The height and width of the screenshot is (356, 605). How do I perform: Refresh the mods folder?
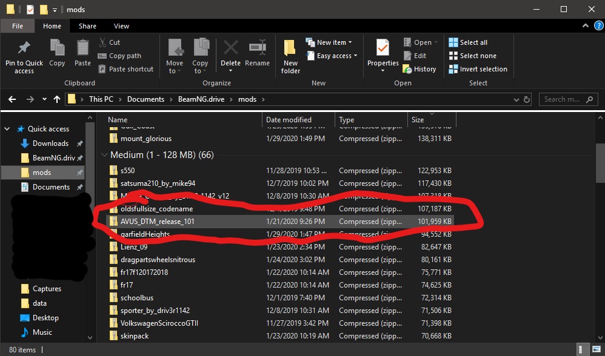pyautogui.click(x=527, y=99)
